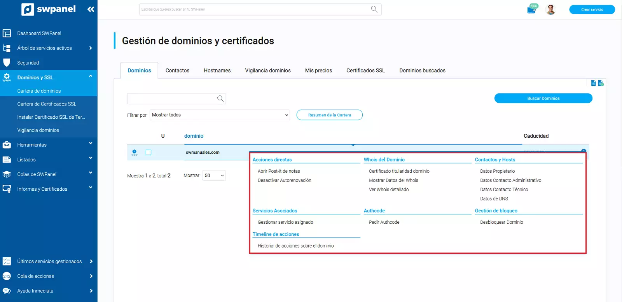Screen dimensions: 622x302
Task: Click the Buscar Dominios button
Action: 543,98
